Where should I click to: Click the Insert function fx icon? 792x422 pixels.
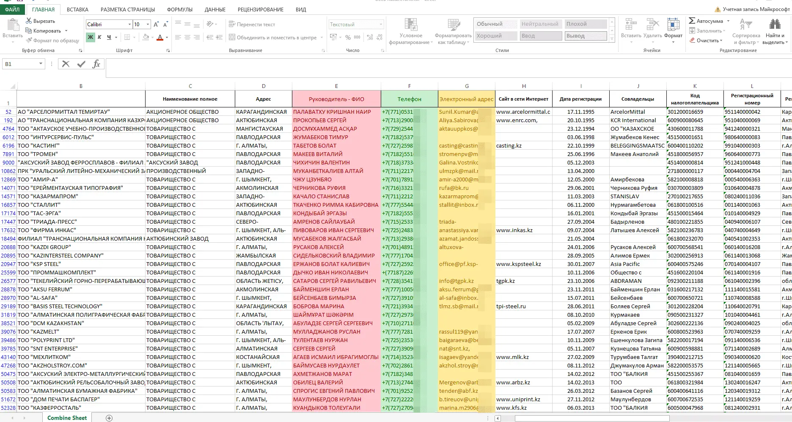click(96, 64)
